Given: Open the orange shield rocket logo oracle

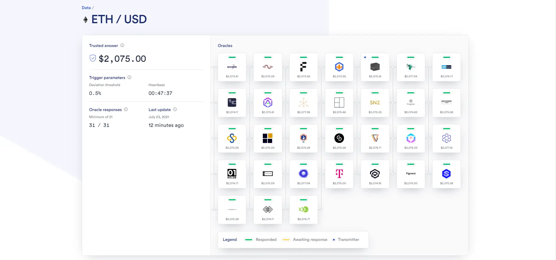Looking at the screenshot, I should (303, 138).
